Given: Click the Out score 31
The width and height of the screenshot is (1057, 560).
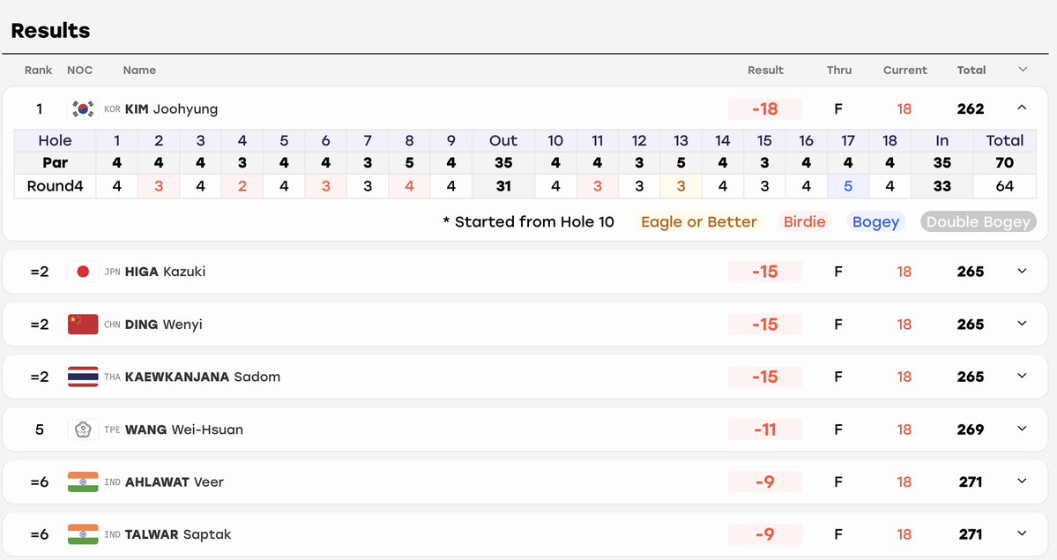Looking at the screenshot, I should [503, 186].
